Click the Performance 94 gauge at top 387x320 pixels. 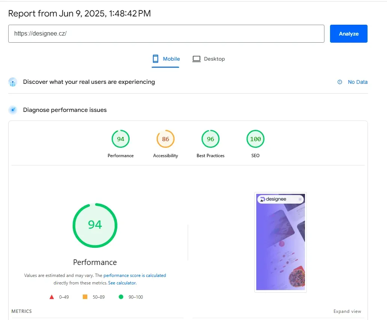pyautogui.click(x=120, y=139)
